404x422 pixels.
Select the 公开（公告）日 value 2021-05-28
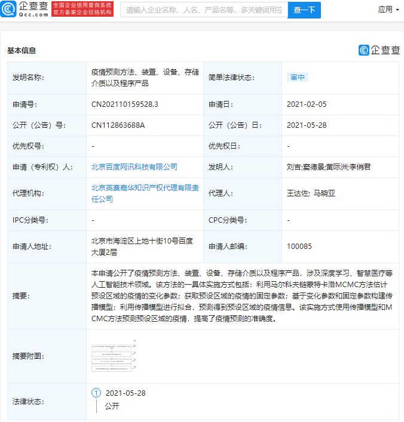tap(307, 125)
